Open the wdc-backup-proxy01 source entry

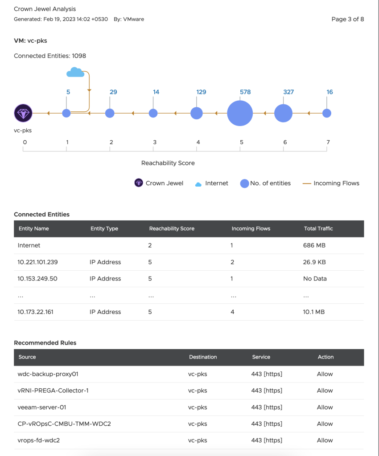[48, 374]
